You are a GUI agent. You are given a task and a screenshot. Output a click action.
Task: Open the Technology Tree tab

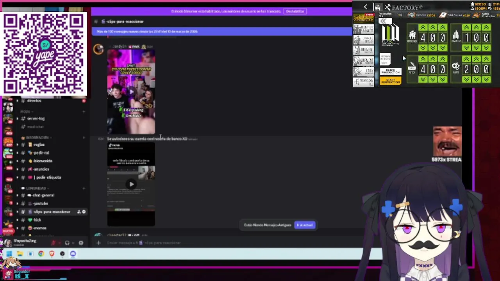click(364, 82)
